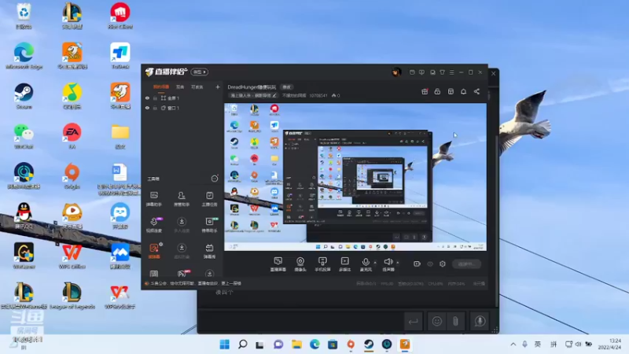Screen dimensions: 629x354
Task: Collapse the toolbox panel with circle button
Action: point(215,179)
